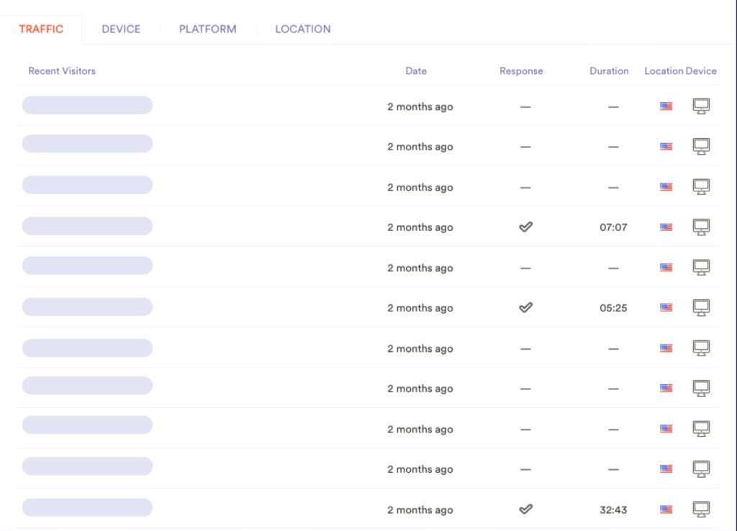737x531 pixels.
Task: Select the LOCATION tab
Action: (303, 29)
